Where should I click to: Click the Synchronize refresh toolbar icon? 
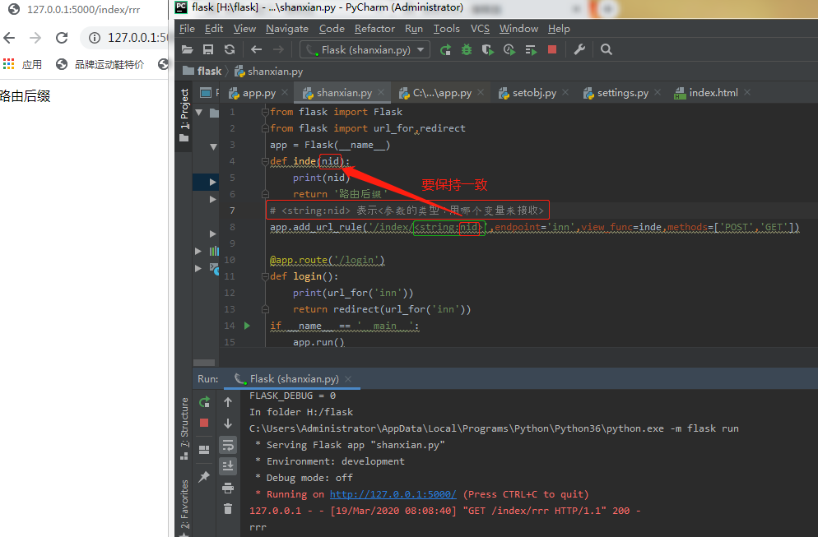[230, 49]
